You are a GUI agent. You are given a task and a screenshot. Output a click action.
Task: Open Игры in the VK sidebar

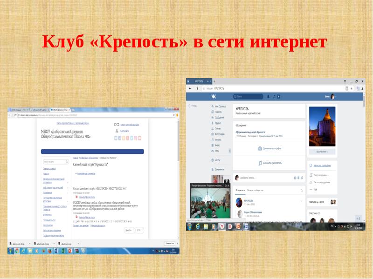point(215,151)
